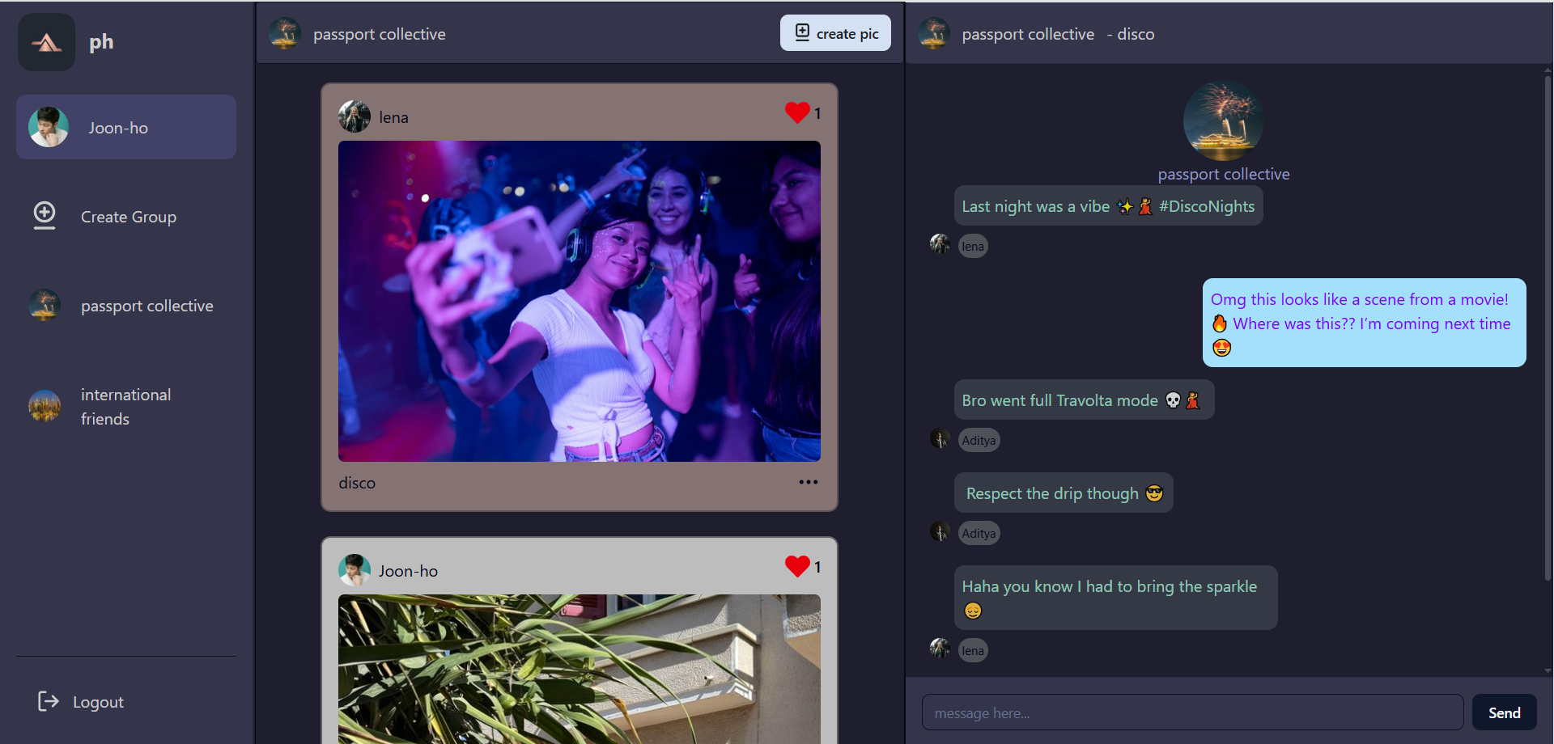Viewport: 1554px width, 744px height.
Task: Click lena's avatar on disco post
Action: coord(355,116)
